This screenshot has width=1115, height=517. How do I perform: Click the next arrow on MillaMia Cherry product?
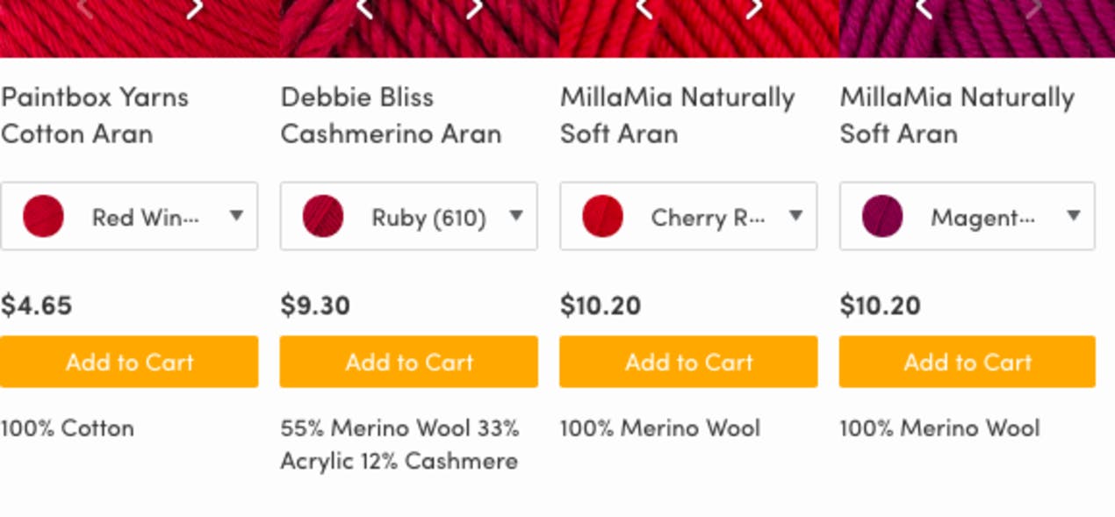(752, 9)
